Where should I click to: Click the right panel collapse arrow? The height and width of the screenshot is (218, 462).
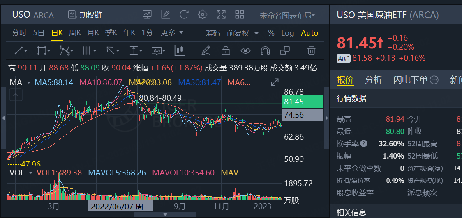click(x=326, y=118)
